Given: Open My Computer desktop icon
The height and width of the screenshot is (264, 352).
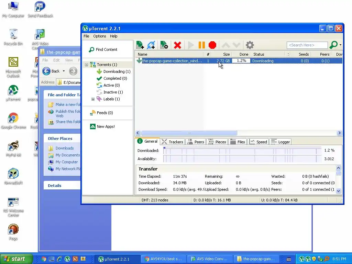Looking at the screenshot, I should tap(13, 9).
